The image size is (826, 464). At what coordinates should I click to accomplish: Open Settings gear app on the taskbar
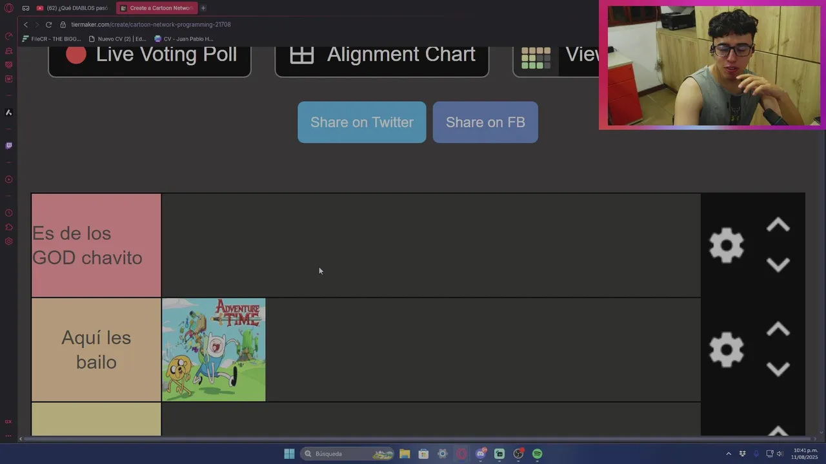click(x=442, y=454)
